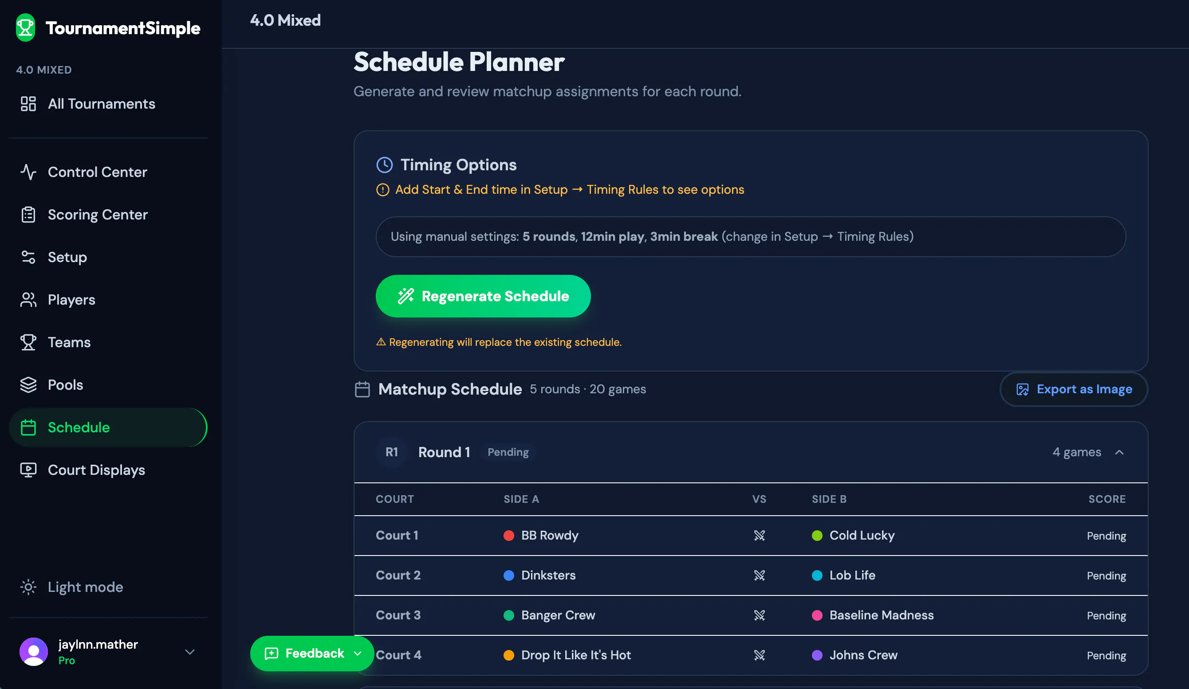Viewport: 1189px width, 689px height.
Task: Click Regenerate Schedule button
Action: click(x=483, y=296)
